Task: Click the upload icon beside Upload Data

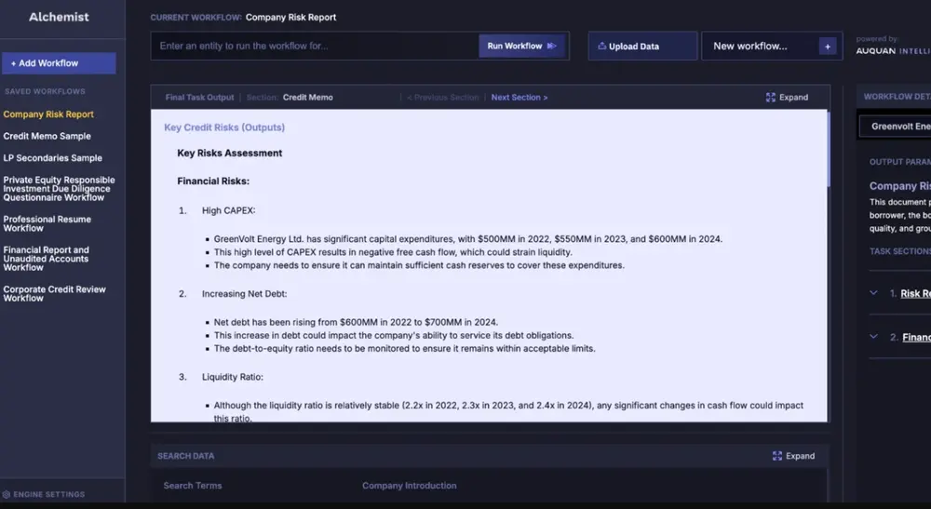Action: coord(601,46)
